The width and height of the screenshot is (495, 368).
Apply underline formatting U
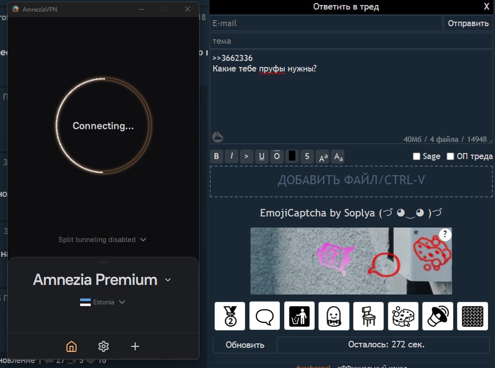262,156
